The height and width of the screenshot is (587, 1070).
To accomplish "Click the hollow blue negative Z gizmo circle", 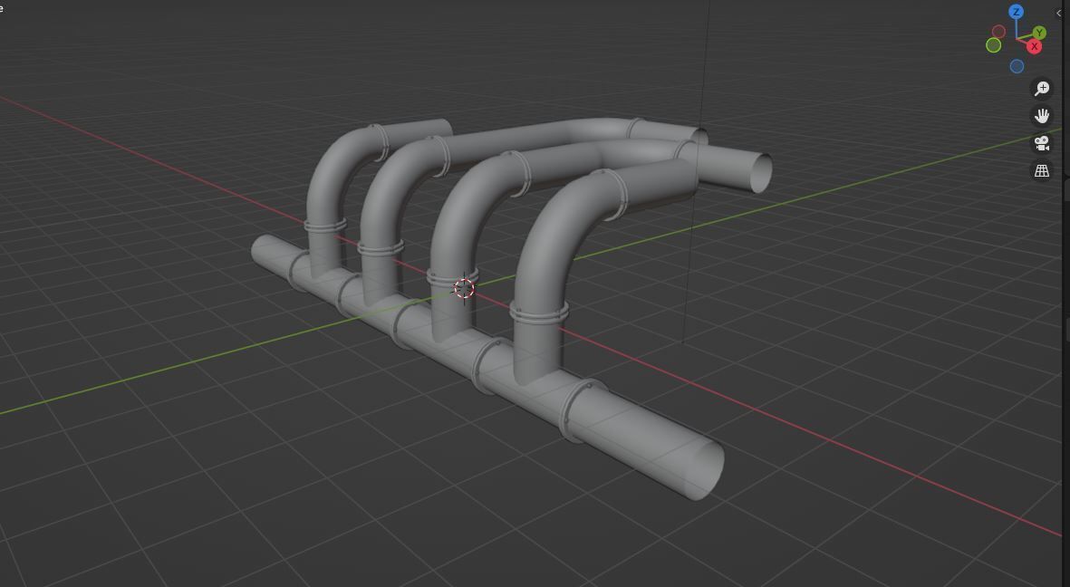I will coord(1017,66).
